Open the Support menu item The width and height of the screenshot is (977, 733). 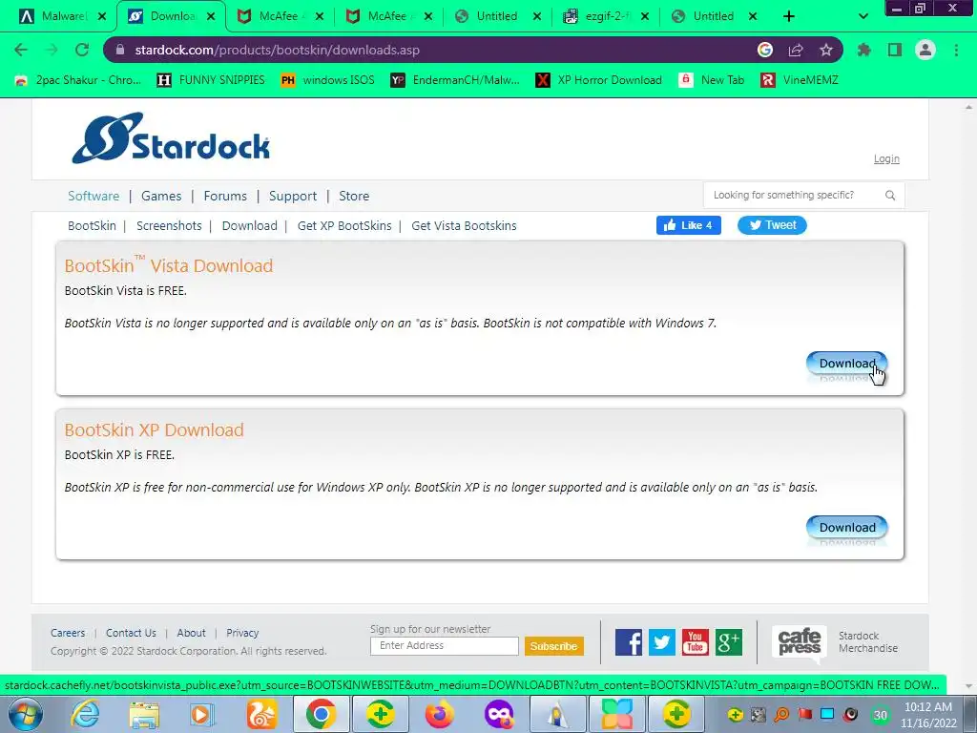pos(293,196)
